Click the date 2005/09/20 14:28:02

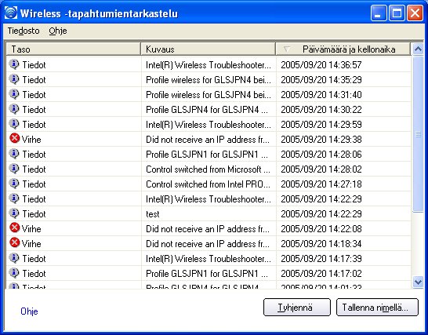(x=321, y=169)
